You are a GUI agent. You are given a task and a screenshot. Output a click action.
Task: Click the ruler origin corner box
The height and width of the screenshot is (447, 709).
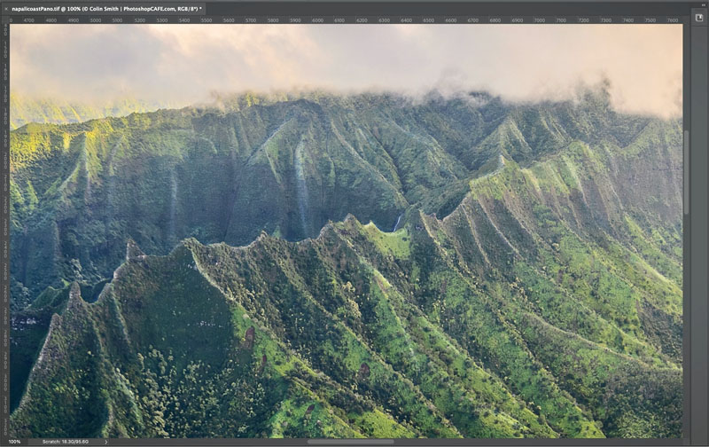click(x=5, y=20)
